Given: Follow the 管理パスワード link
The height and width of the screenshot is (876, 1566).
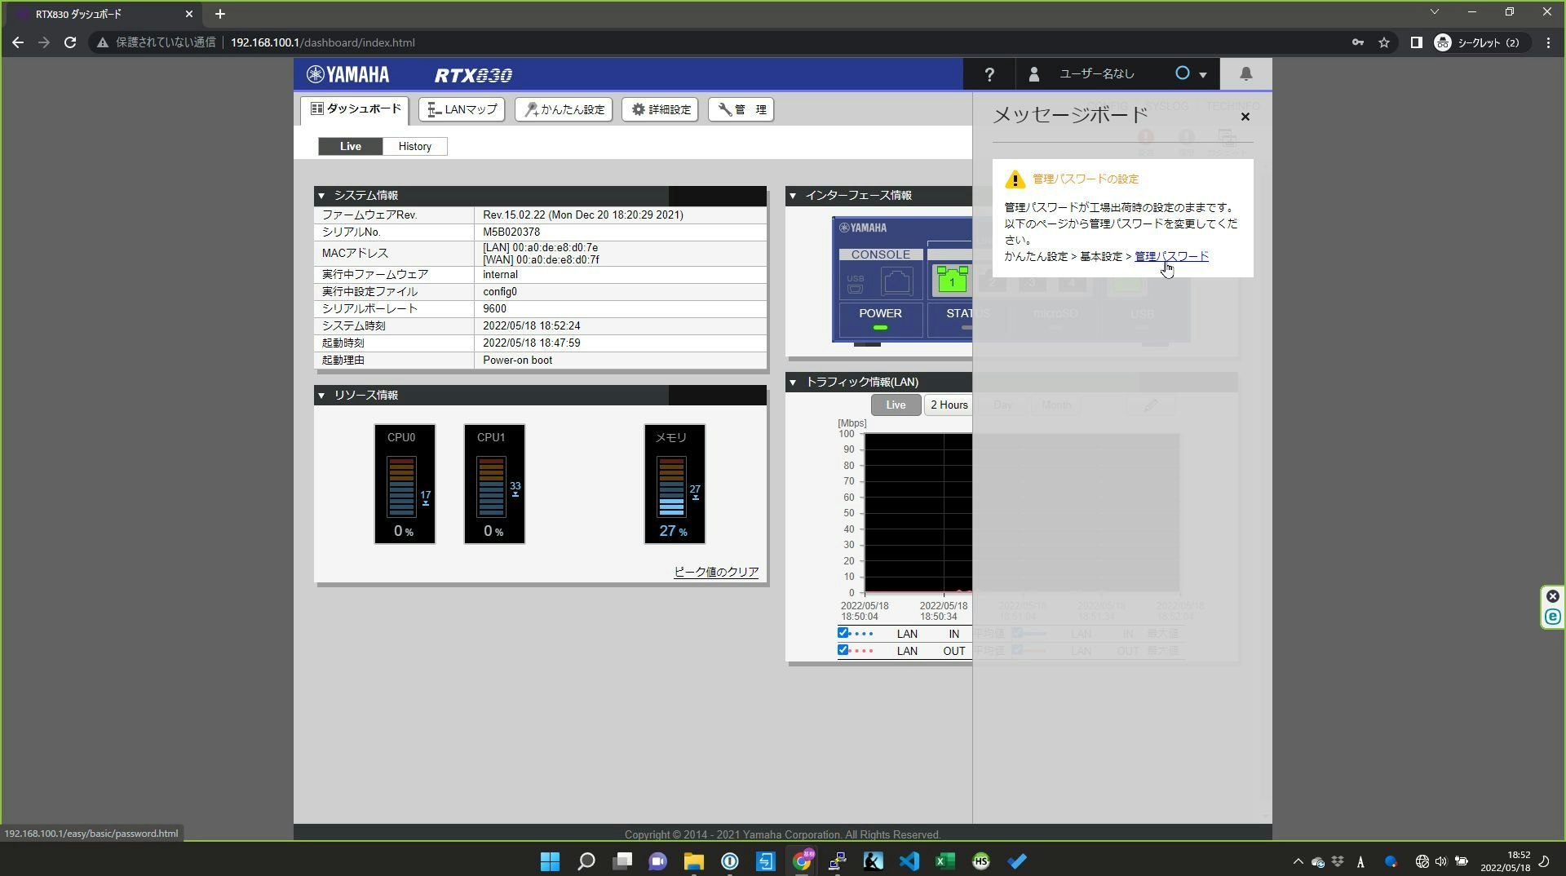Looking at the screenshot, I should click(1171, 256).
